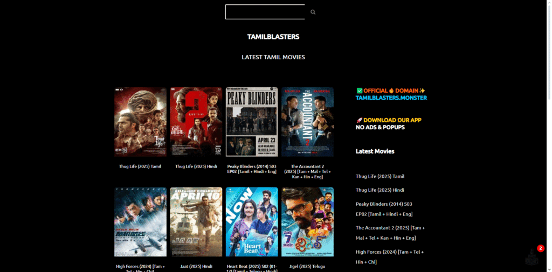
Task: Open sidebar link Peaky Blinders S03 EP02
Action: (384, 209)
